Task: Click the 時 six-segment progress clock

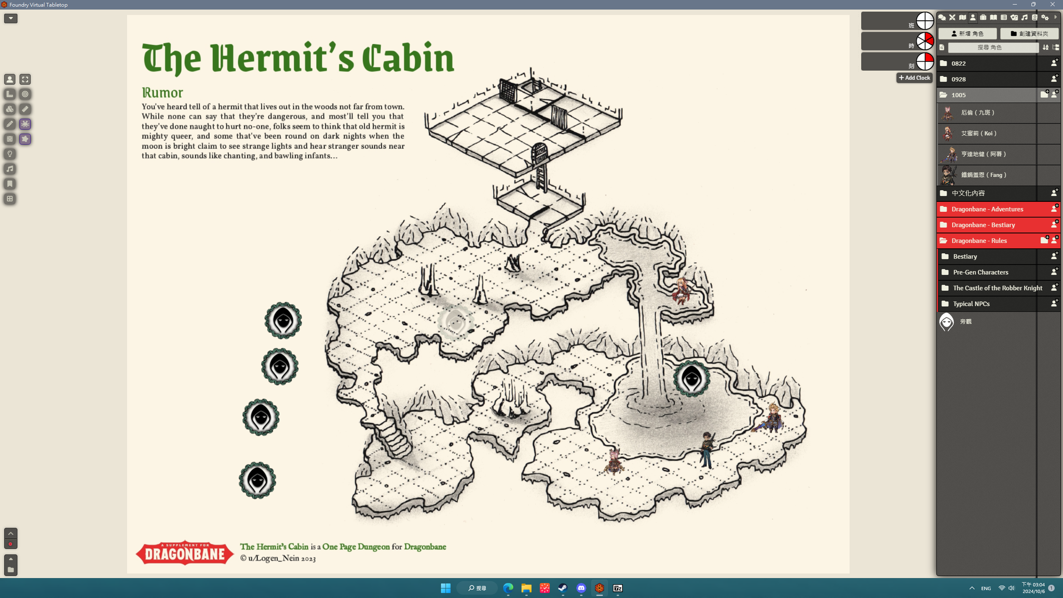Action: pyautogui.click(x=925, y=41)
